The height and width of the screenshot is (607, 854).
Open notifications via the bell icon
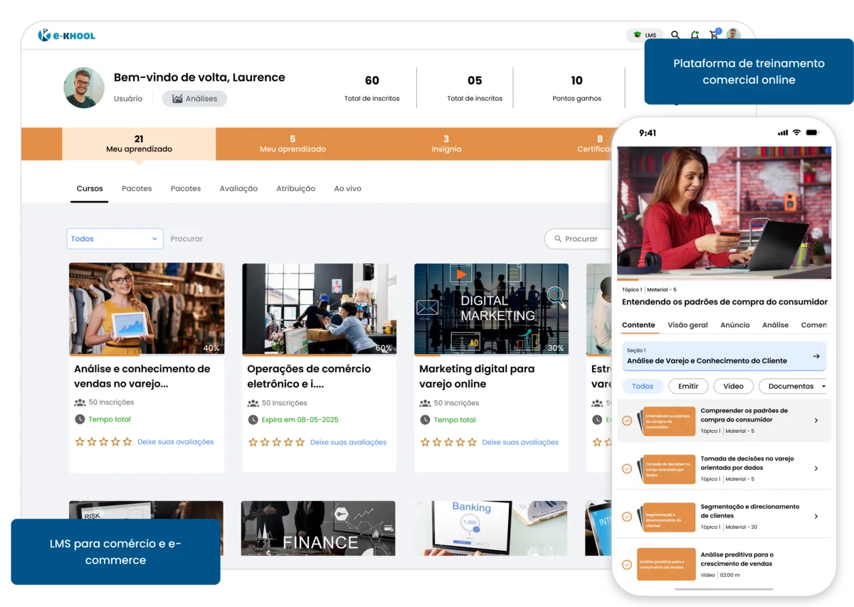pos(695,35)
